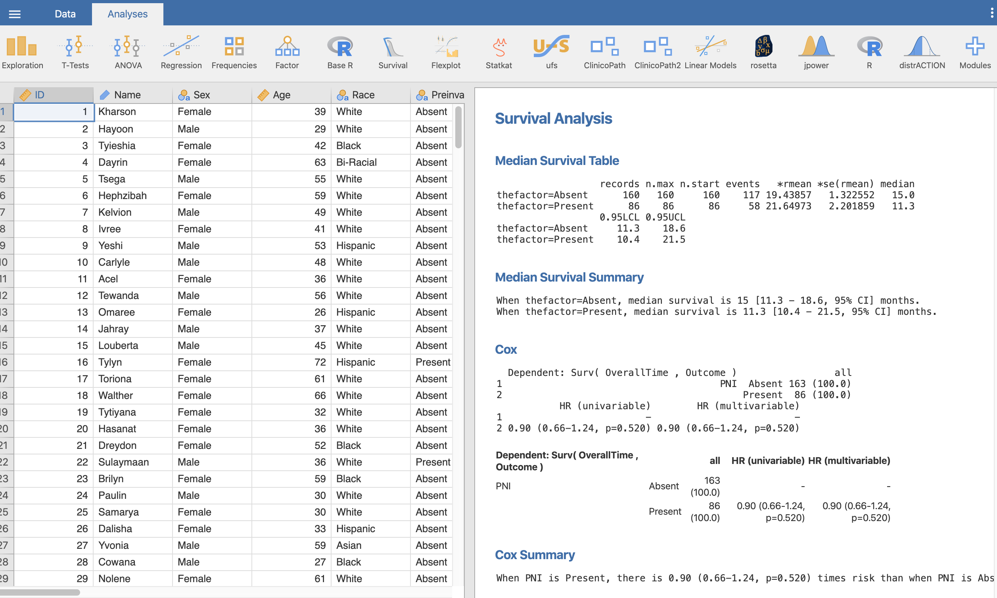Open the Regression analysis menu
The width and height of the screenshot is (997, 598).
[x=181, y=52]
